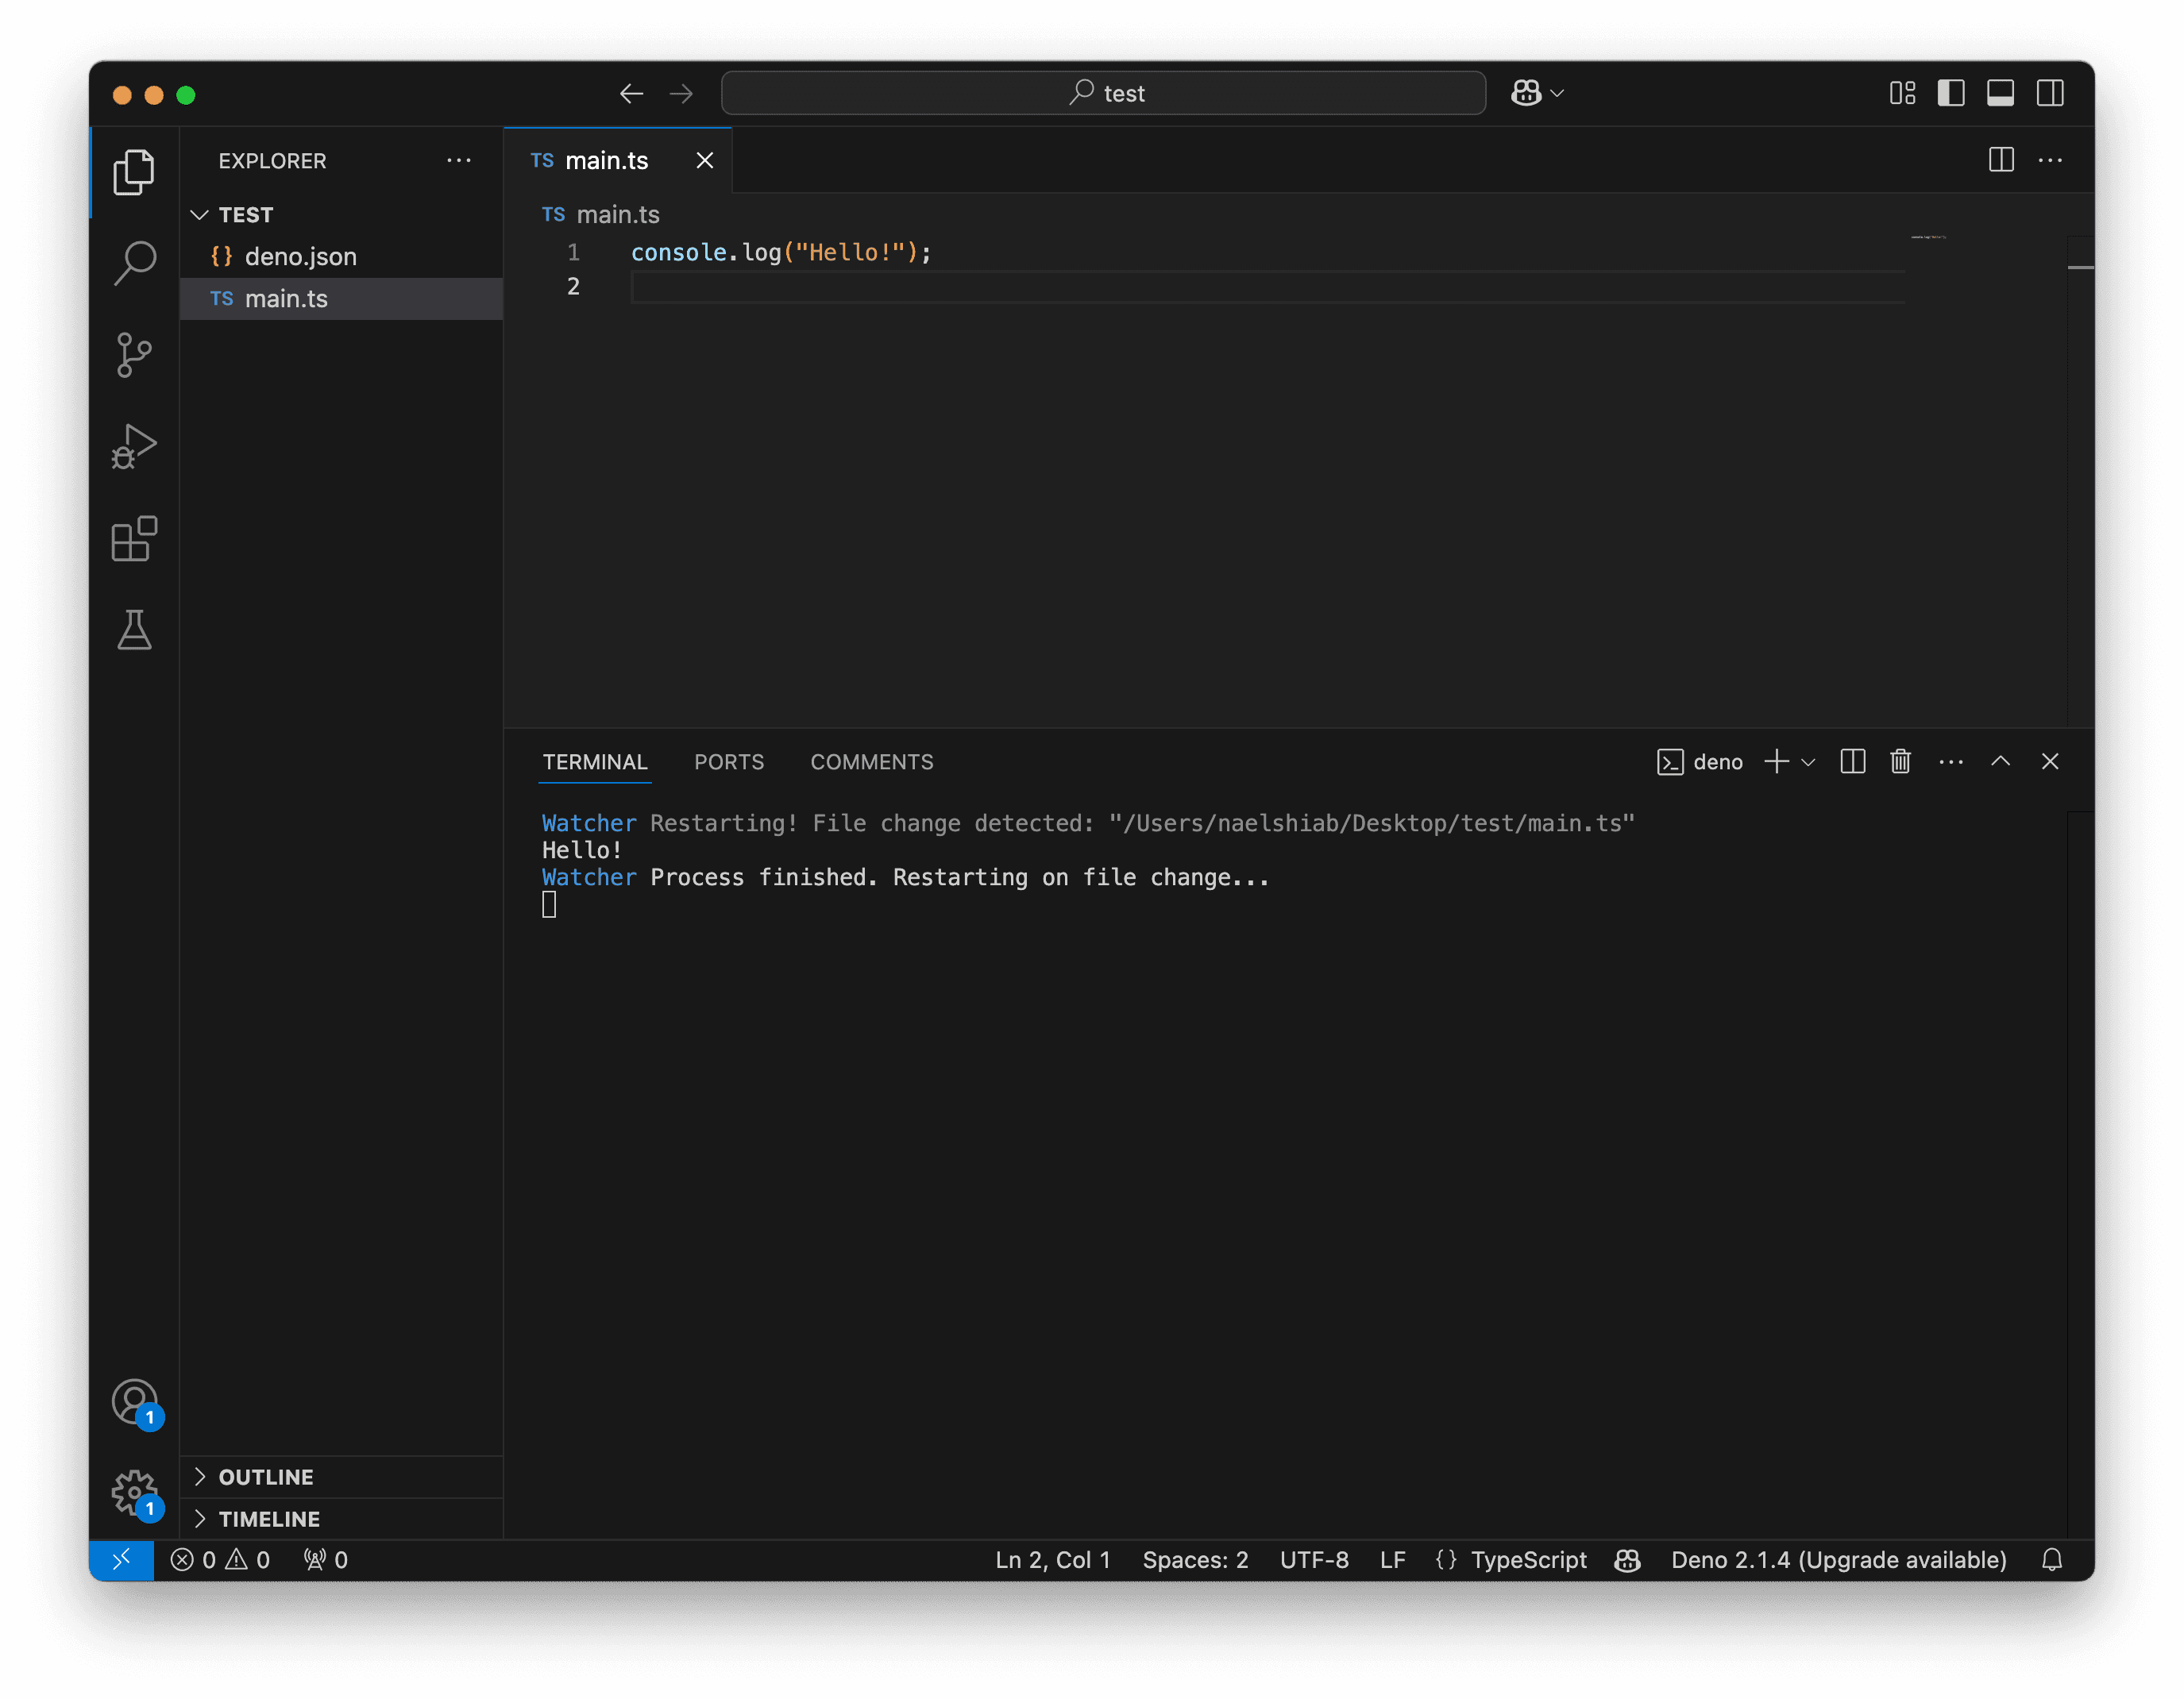Screen dimensions: 2184x1699
Task: Open the Source Control view
Action: 134,355
